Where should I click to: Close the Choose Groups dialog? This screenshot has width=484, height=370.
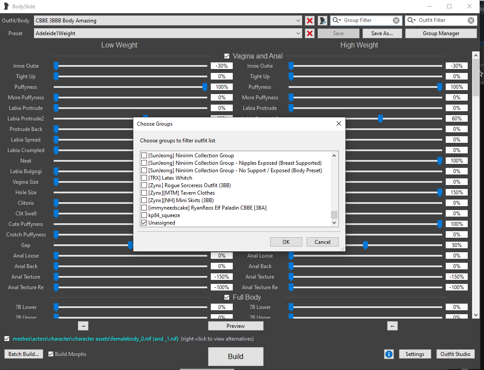(x=338, y=123)
